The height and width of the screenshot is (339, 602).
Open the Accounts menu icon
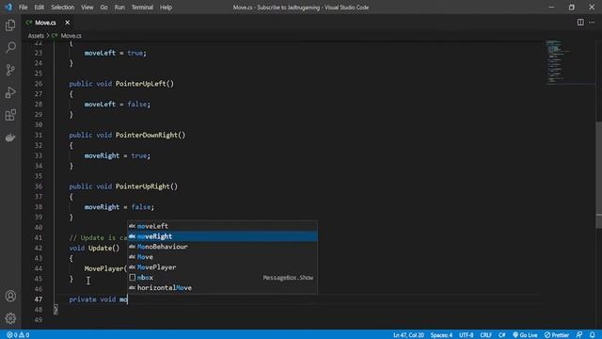coord(10,296)
